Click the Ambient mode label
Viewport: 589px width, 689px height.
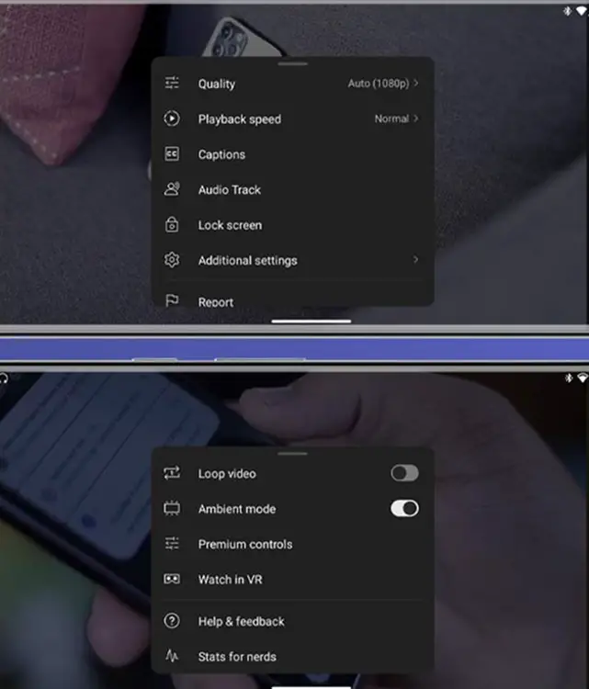coord(237,509)
